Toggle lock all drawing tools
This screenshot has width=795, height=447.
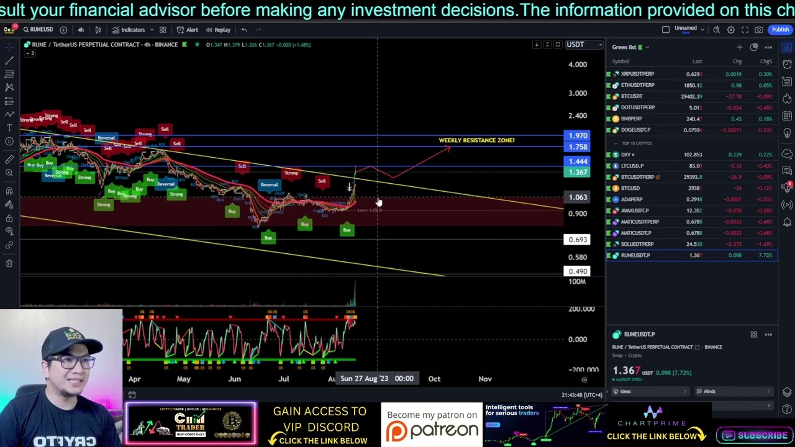pyautogui.click(x=9, y=219)
